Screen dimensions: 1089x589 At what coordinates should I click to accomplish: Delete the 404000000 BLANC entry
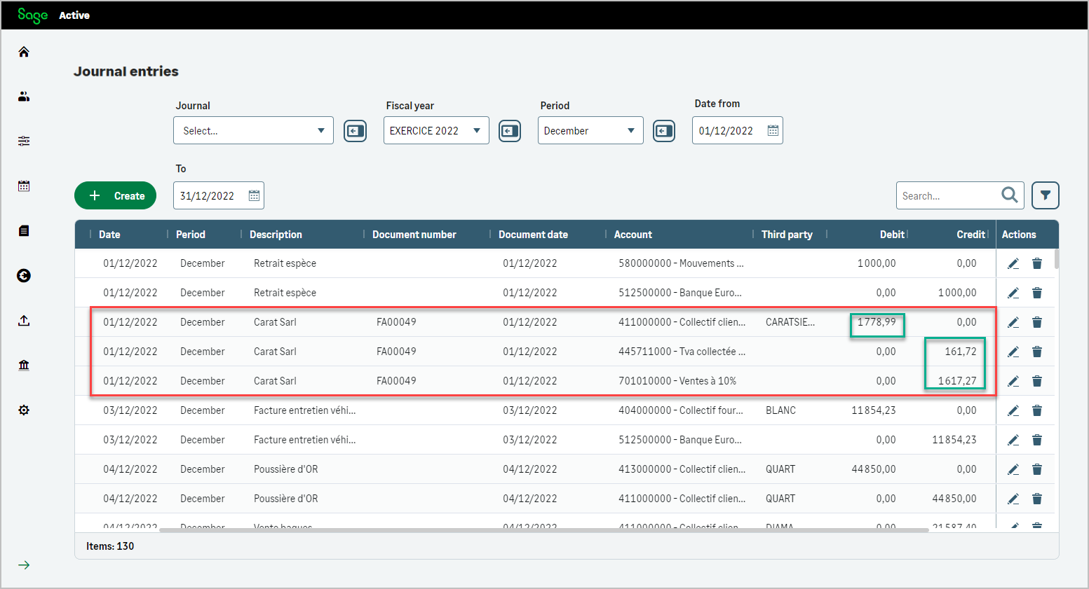point(1037,410)
